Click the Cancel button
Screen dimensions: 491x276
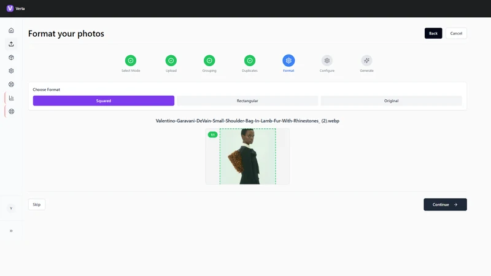click(x=456, y=33)
